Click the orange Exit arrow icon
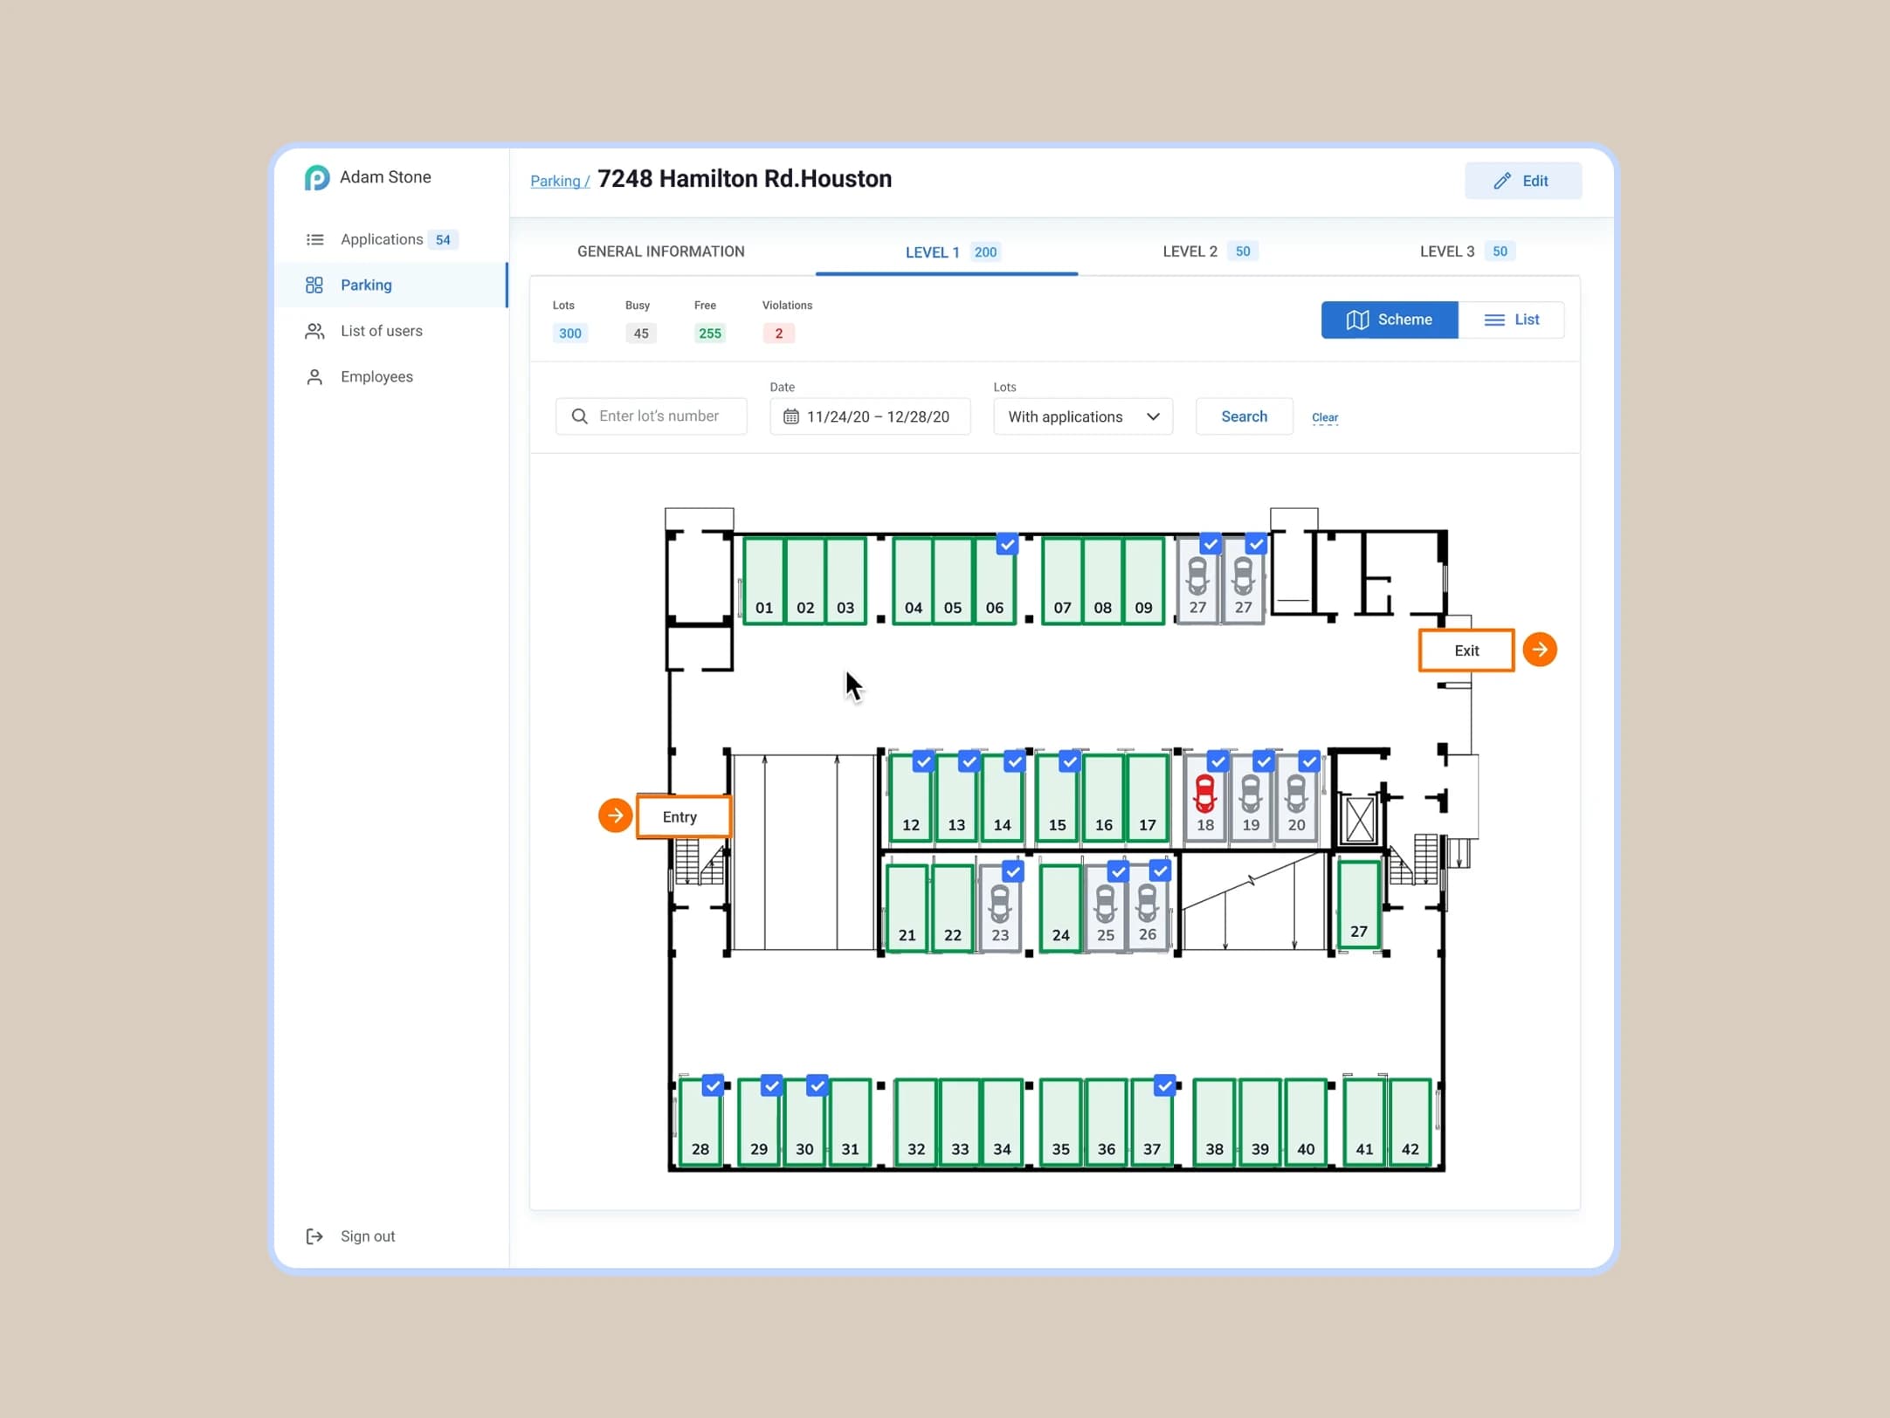The width and height of the screenshot is (1890, 1418). click(x=1540, y=650)
